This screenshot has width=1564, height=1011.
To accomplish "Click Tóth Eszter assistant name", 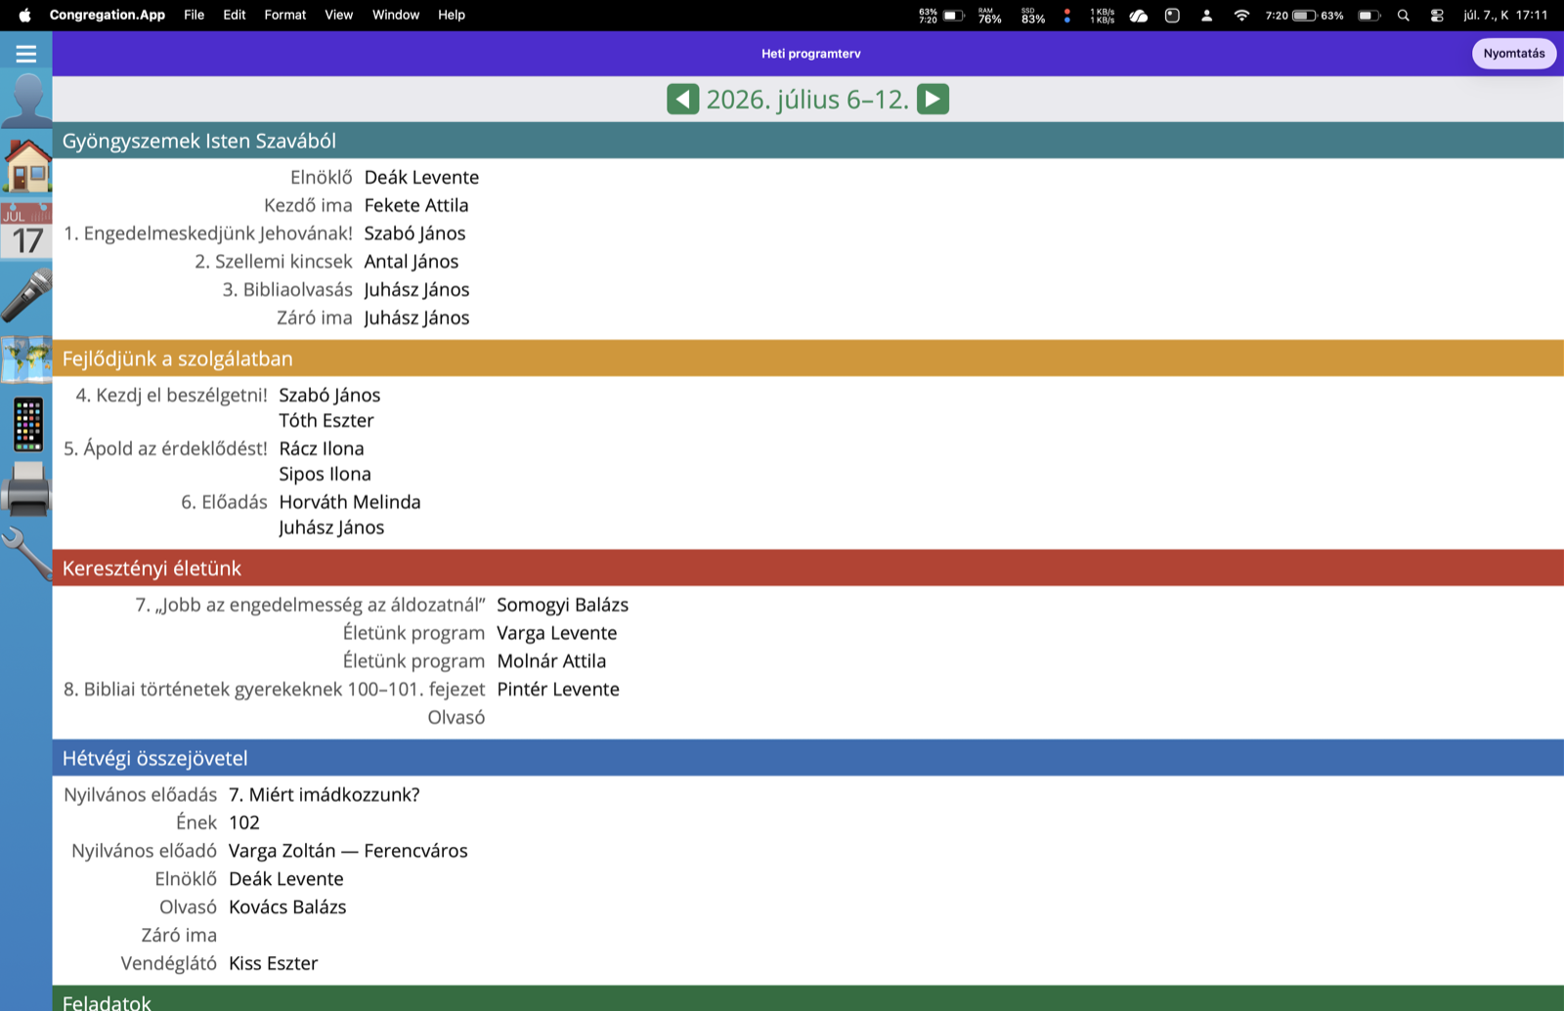I will (x=326, y=421).
